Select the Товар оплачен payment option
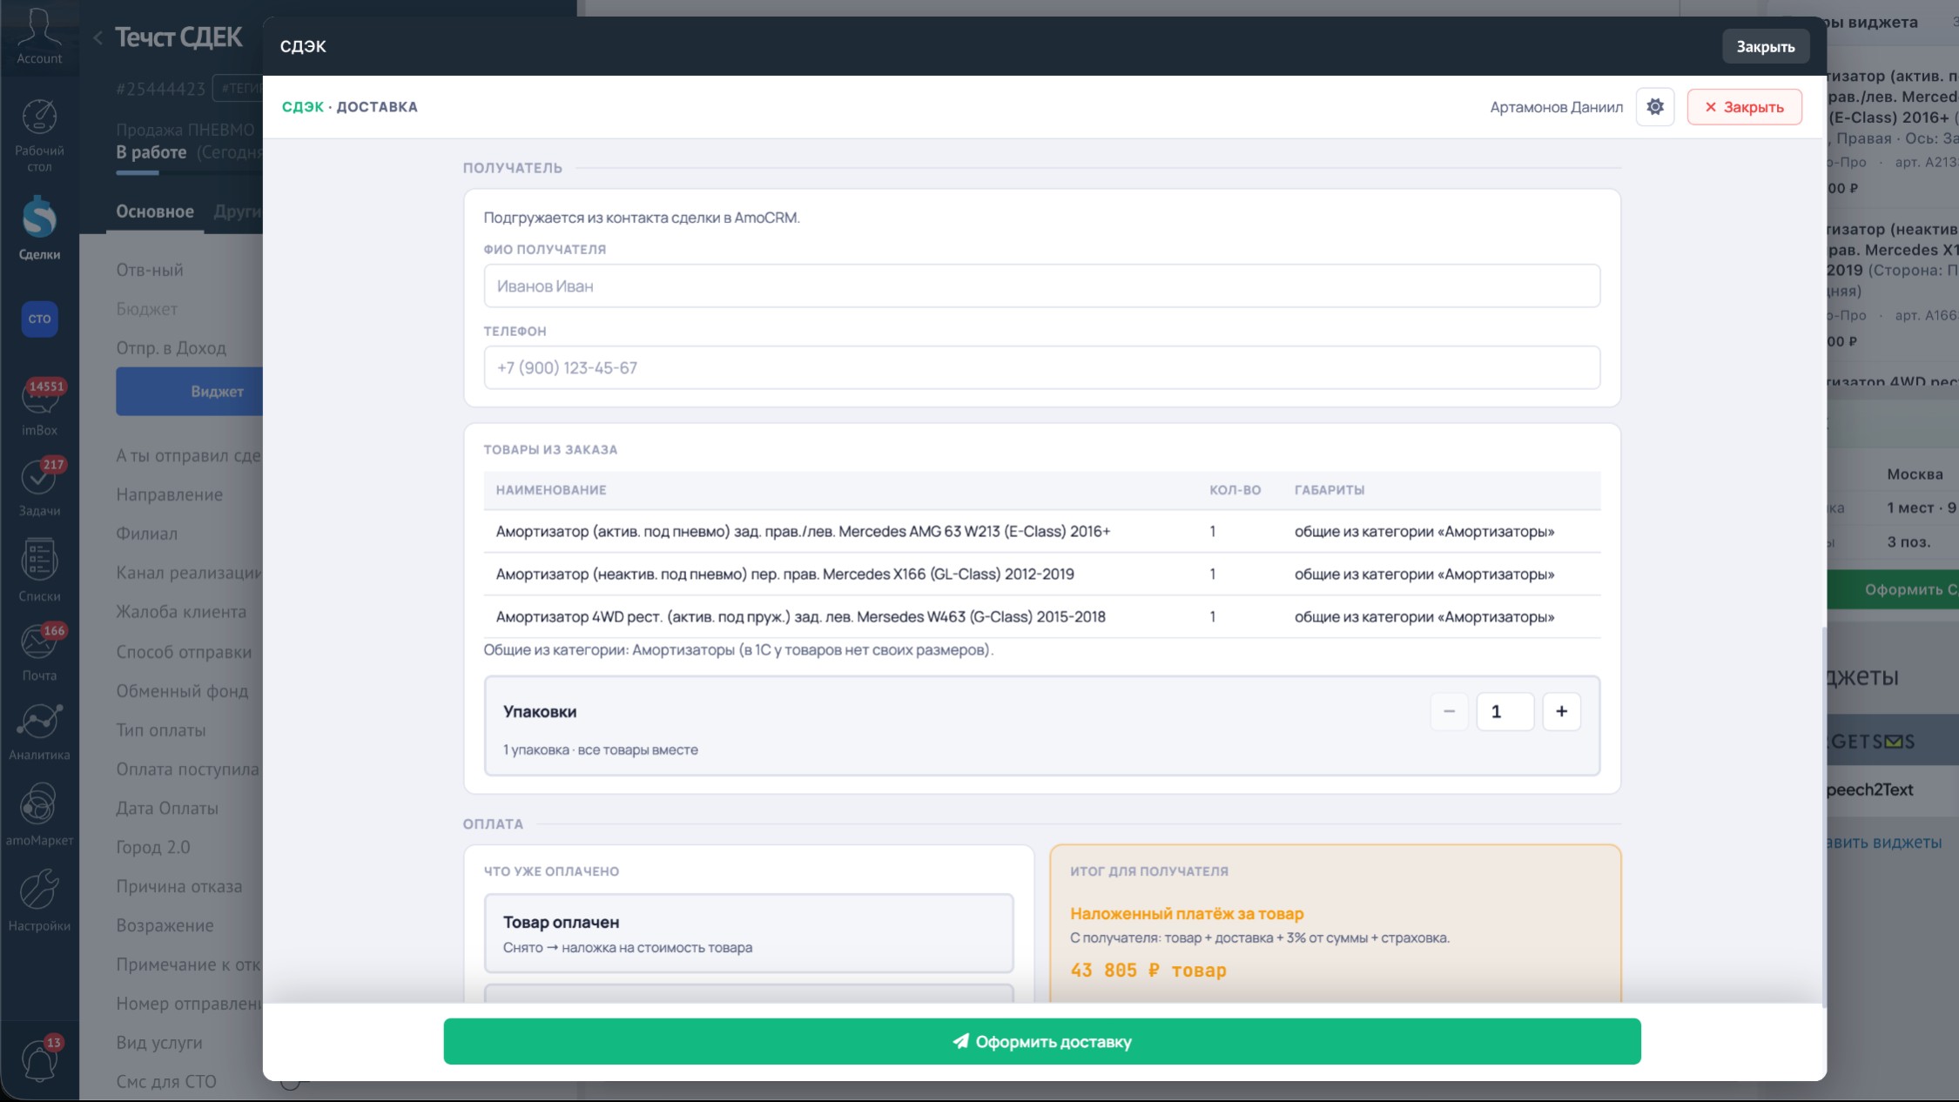The image size is (1959, 1102). 749,933
